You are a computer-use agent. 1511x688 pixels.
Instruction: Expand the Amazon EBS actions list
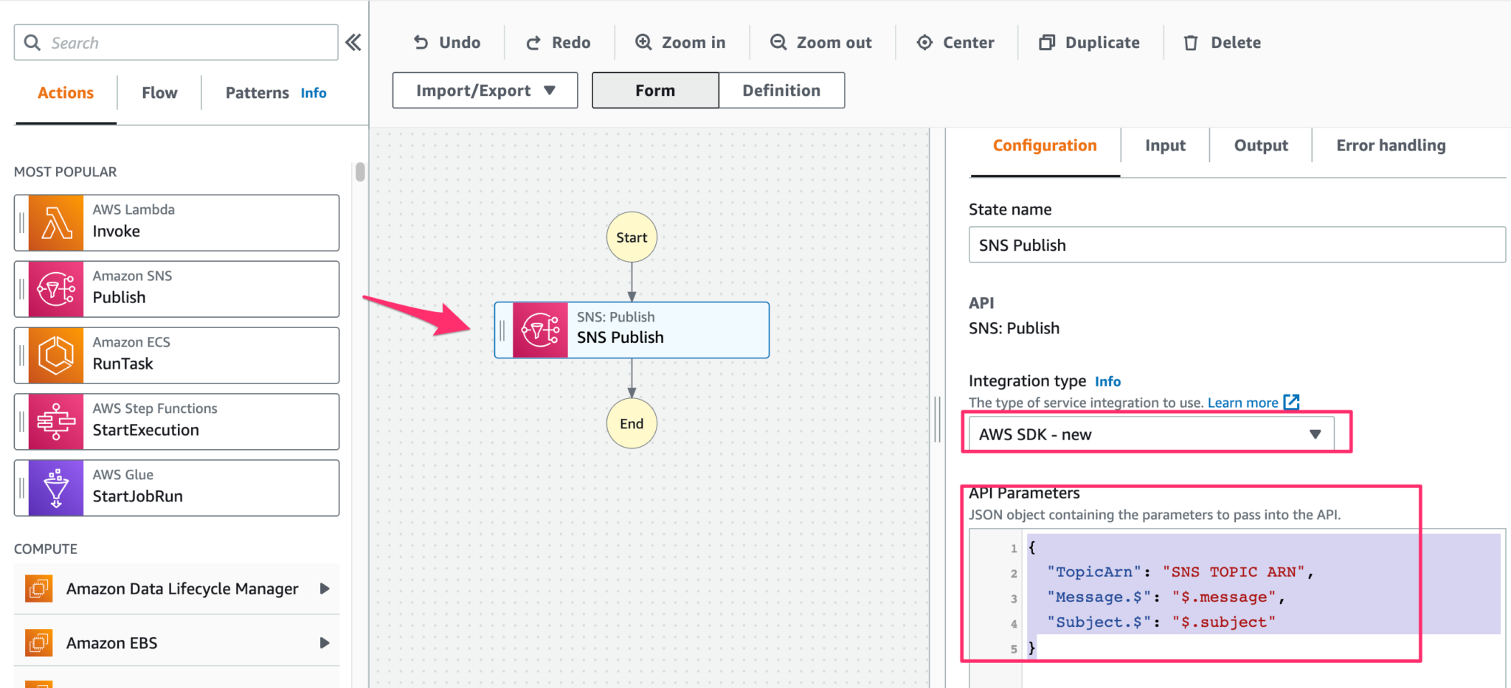[x=325, y=642]
